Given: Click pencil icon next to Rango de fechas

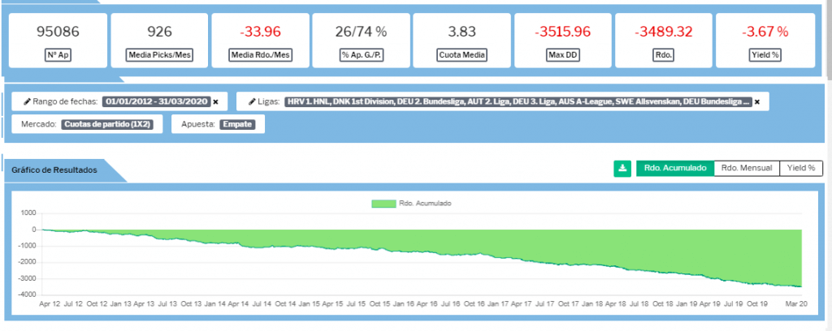Looking at the screenshot, I should tap(27, 102).
